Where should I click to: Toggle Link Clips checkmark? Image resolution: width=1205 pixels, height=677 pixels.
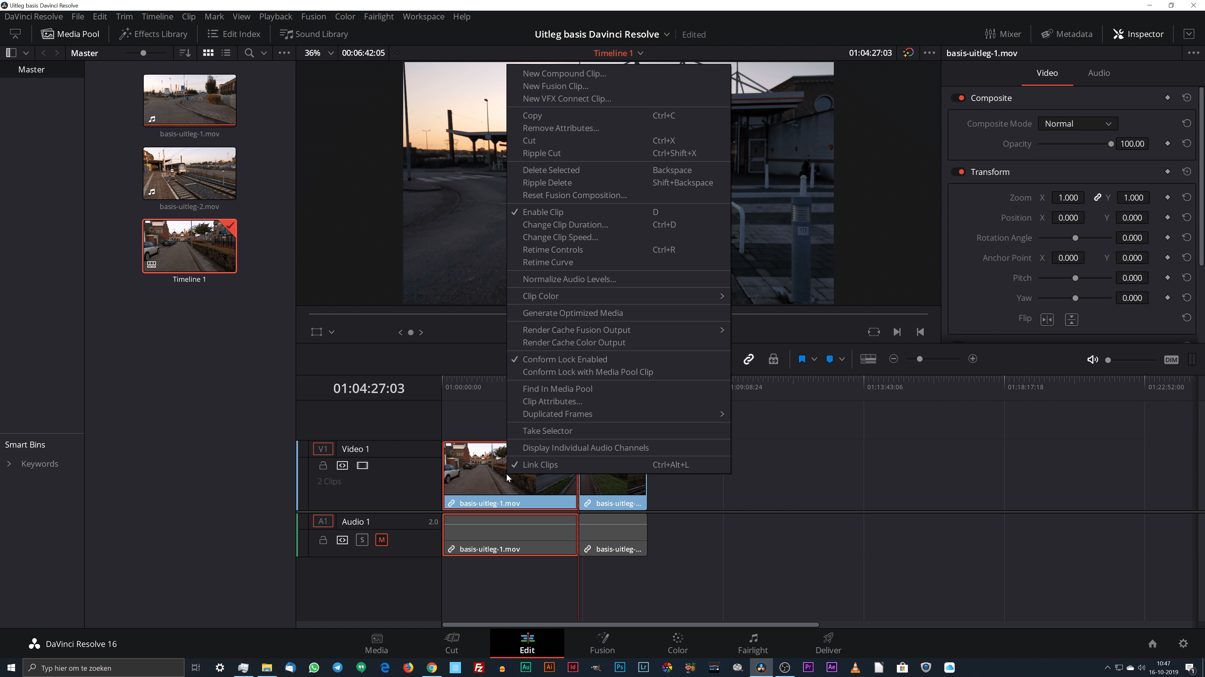(x=540, y=464)
